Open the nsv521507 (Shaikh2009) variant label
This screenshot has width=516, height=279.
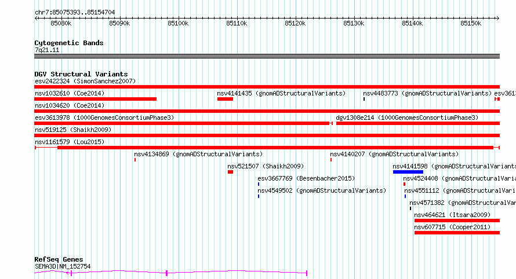coord(266,166)
